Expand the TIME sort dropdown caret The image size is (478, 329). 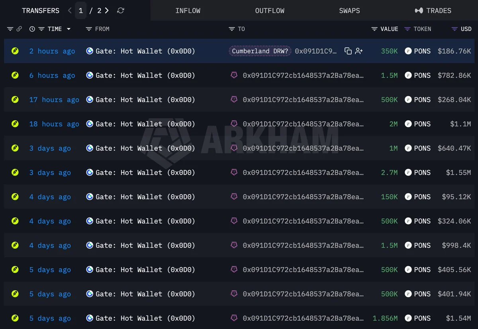pos(69,29)
